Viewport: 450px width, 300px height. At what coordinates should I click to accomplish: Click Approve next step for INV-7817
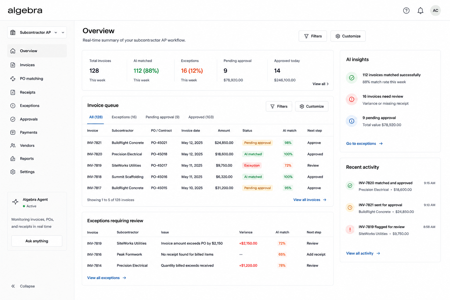pyautogui.click(x=314, y=188)
